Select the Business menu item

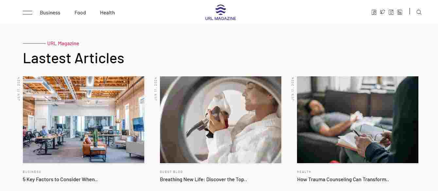(x=50, y=13)
